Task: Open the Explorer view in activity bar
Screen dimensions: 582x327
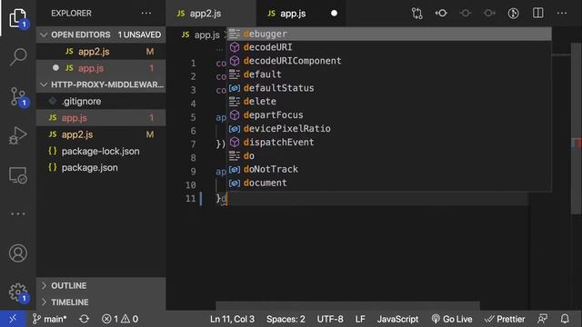Action: pyautogui.click(x=18, y=18)
